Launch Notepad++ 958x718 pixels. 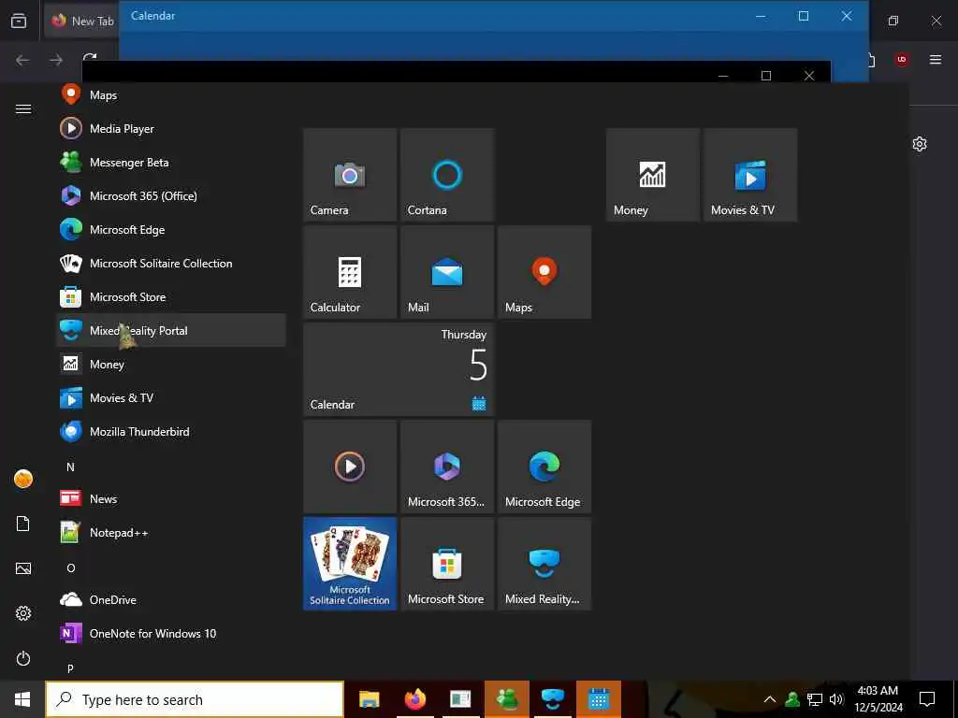coord(171,532)
